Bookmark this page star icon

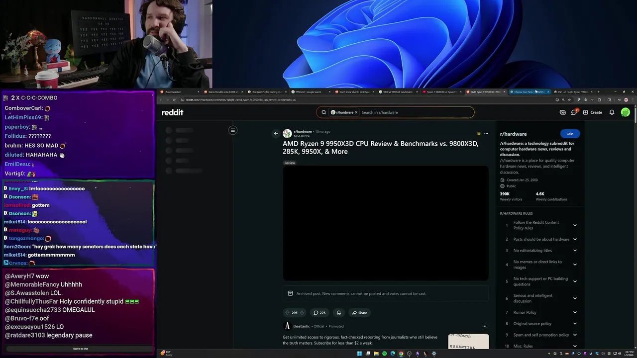[x=569, y=100]
